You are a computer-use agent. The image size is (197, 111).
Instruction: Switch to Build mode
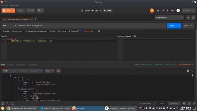click(162, 104)
